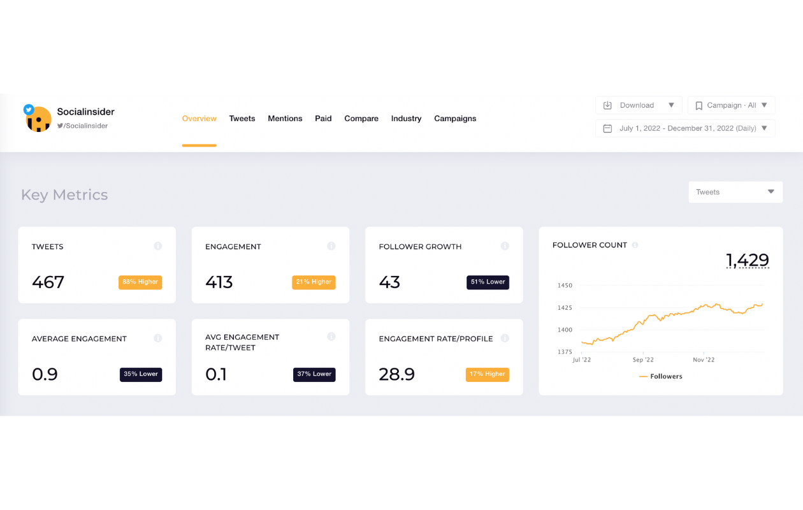The height and width of the screenshot is (510, 803).
Task: Click the 35% Lower badge
Action: (141, 374)
